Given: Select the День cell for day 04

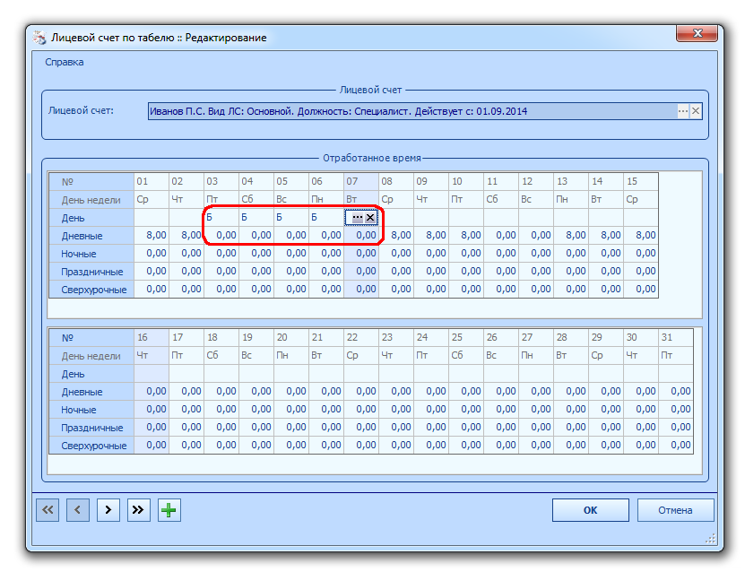Looking at the screenshot, I should click(x=256, y=218).
